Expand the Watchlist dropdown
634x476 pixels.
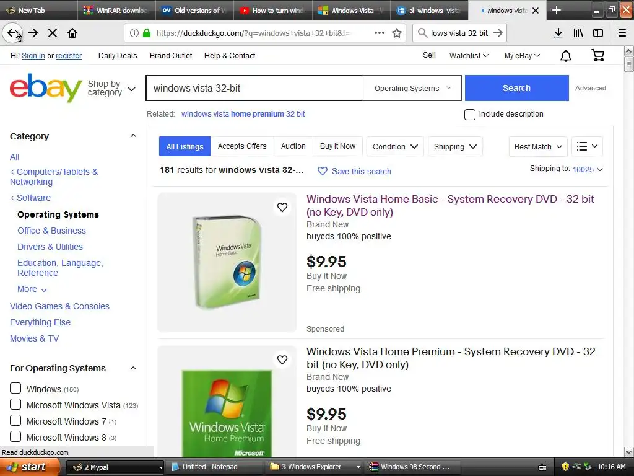tap(469, 55)
